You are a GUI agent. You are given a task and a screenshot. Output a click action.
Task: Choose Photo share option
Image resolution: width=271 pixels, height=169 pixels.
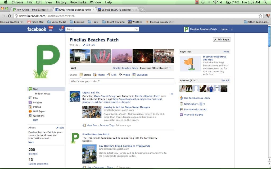pyautogui.click(x=99, y=75)
